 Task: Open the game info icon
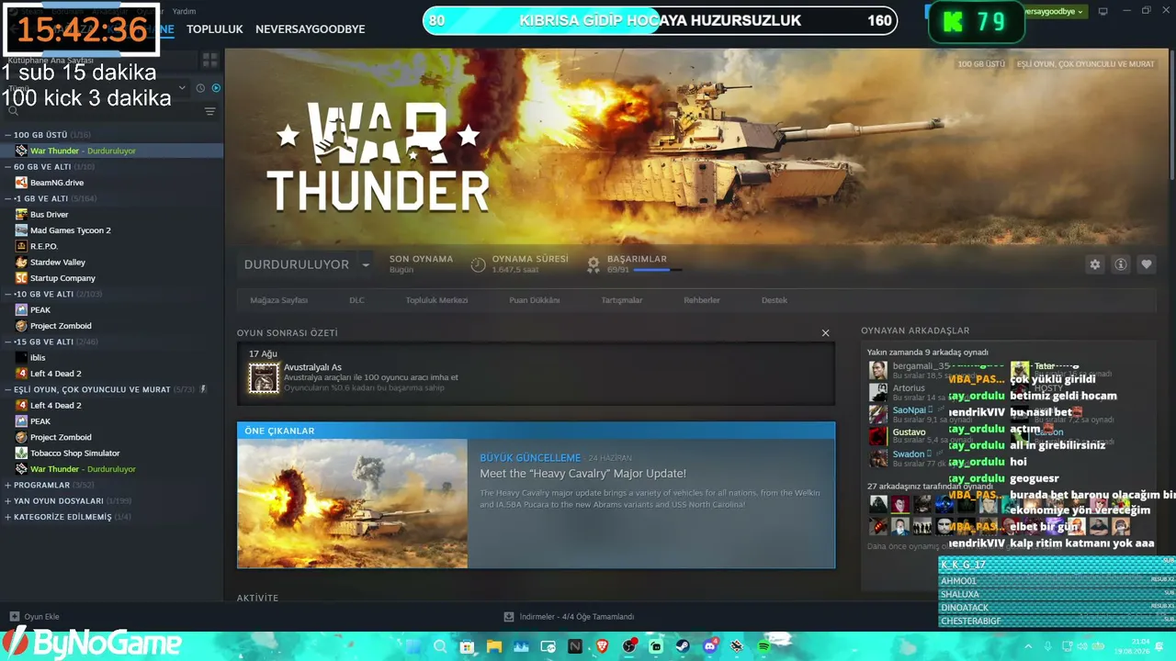[x=1121, y=264]
